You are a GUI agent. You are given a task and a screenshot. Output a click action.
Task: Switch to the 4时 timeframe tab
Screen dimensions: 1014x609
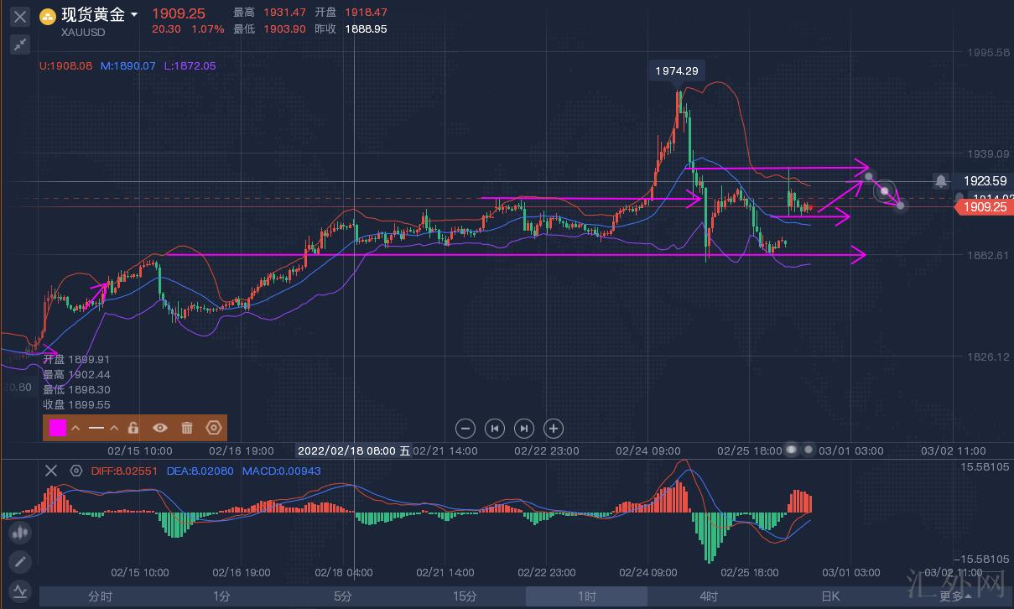point(709,596)
